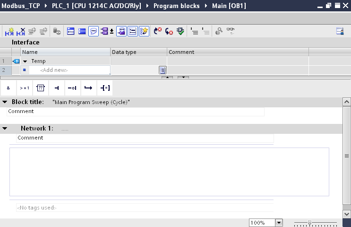The image size is (351, 227).
Task: Click the Add row icon
Action: click(43, 31)
